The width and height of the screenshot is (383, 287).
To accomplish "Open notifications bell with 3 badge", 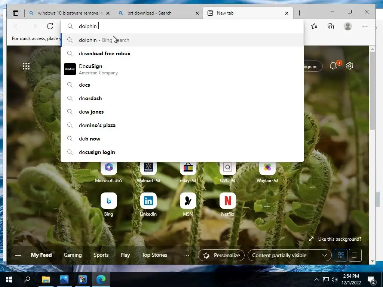I will (x=333, y=66).
